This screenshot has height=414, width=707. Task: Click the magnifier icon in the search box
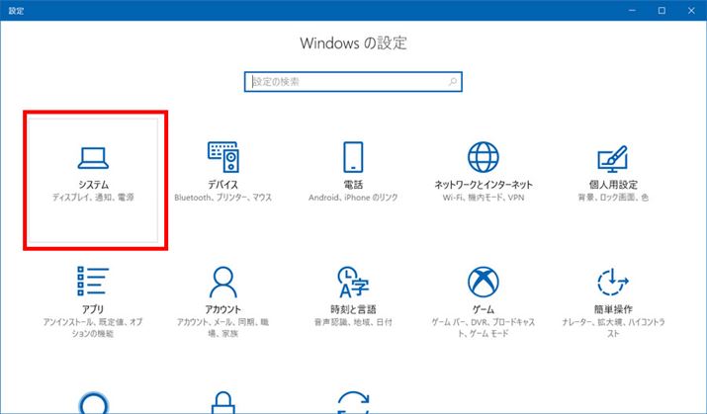[x=453, y=82]
